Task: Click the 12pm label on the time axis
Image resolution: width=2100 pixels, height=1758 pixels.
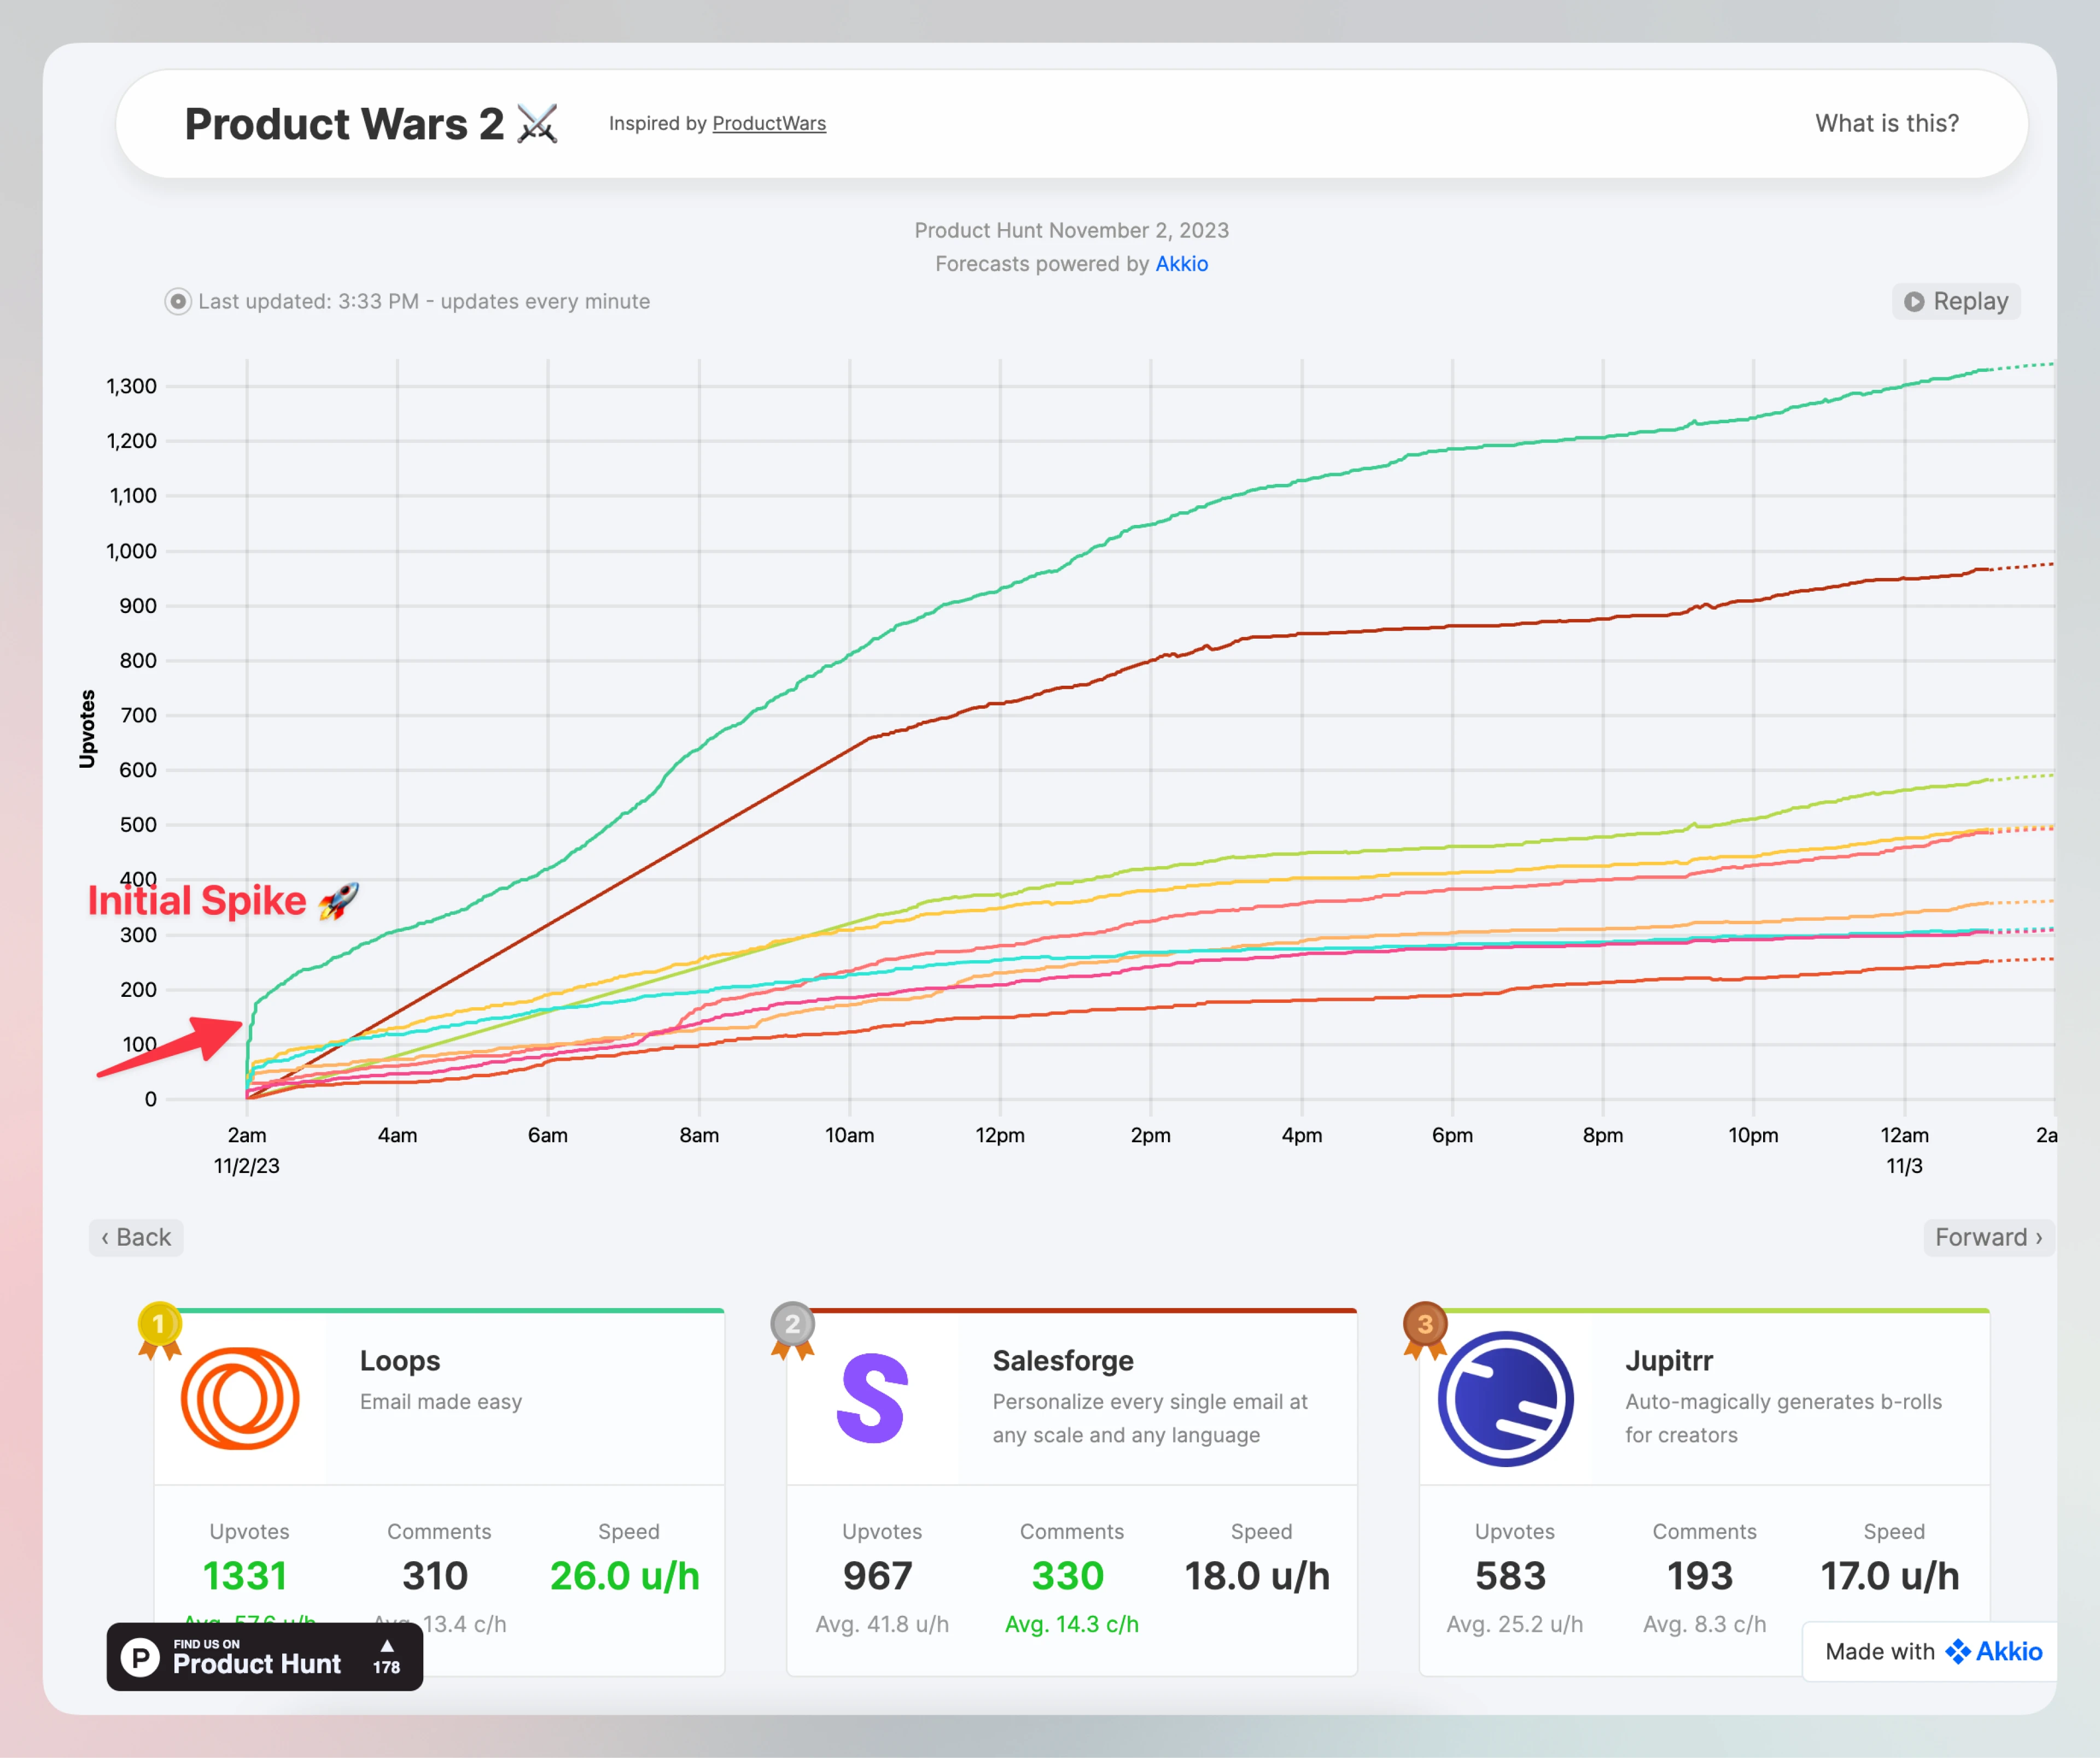Action: click(x=1000, y=1135)
